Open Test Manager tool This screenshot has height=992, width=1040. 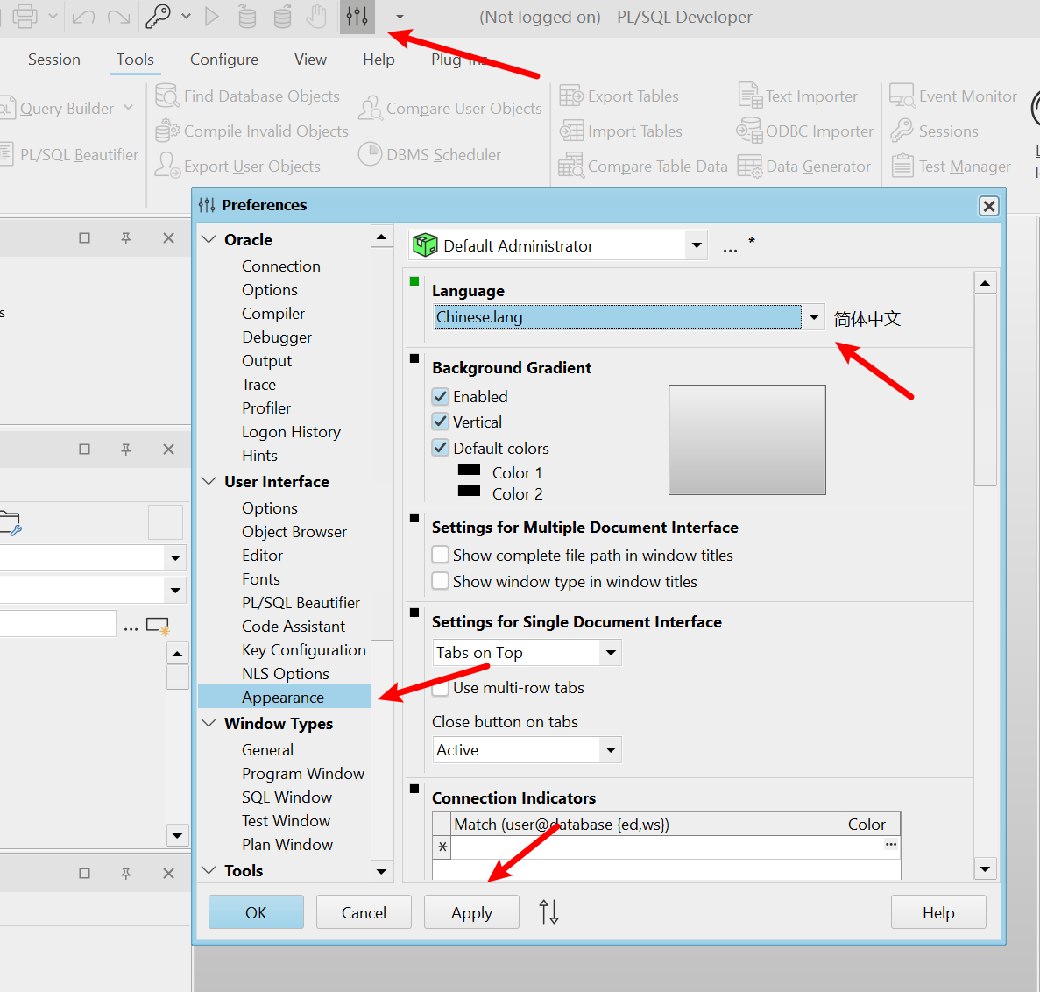(x=952, y=166)
